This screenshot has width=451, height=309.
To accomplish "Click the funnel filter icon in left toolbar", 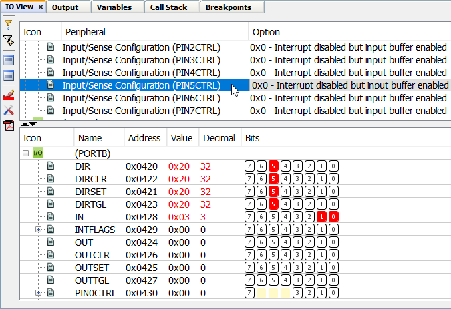I will click(9, 24).
